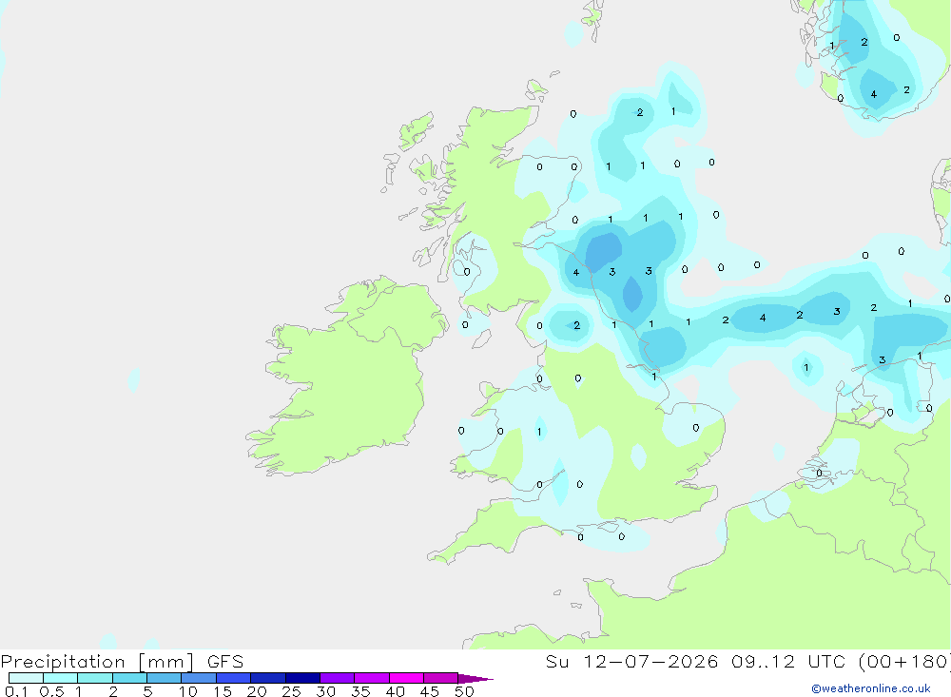Click the '09..12' forecast hours text
The width and height of the screenshot is (951, 697).
763,661
